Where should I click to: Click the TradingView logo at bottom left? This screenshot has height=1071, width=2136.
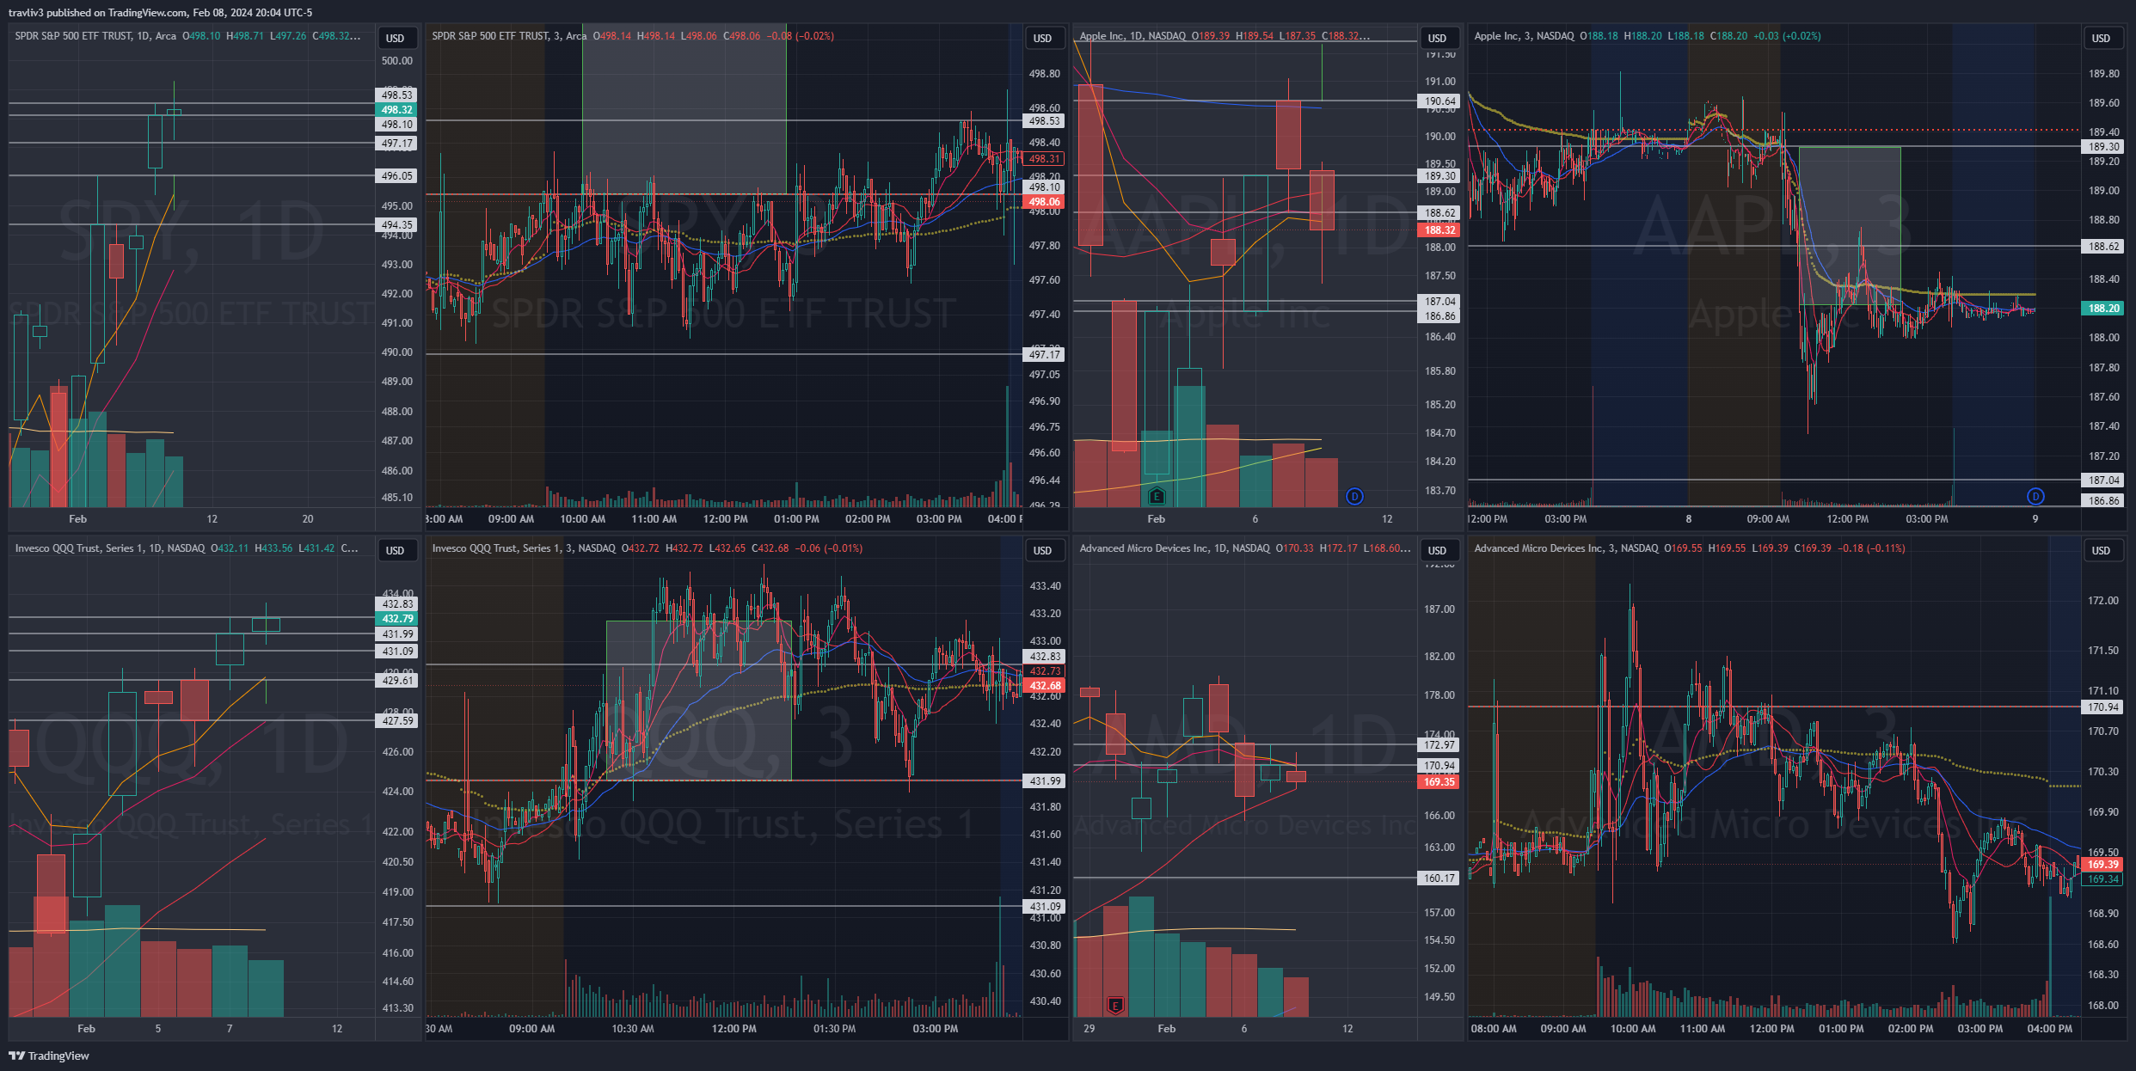click(x=49, y=1056)
